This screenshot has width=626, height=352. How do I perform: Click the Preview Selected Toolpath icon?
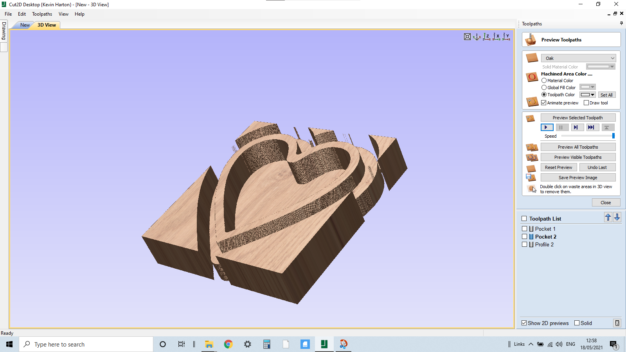[x=531, y=118]
